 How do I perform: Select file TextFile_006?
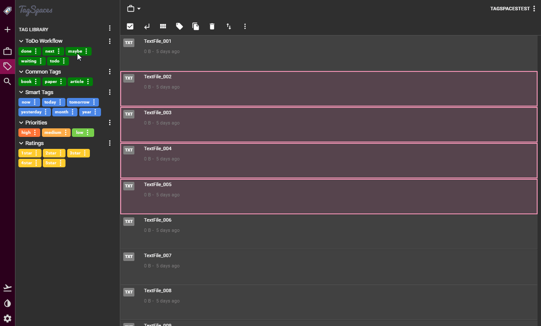329,232
